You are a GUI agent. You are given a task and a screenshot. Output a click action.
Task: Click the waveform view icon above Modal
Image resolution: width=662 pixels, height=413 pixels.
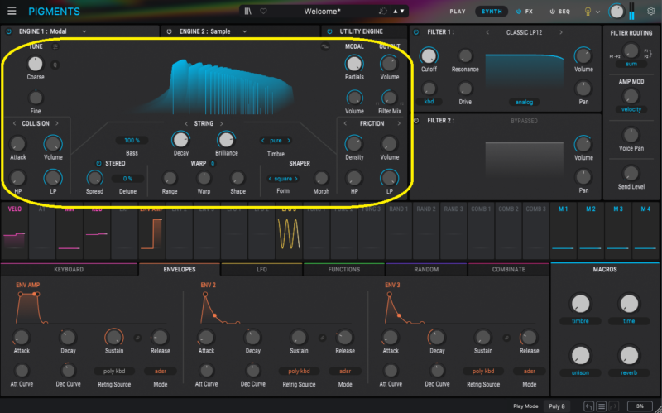pos(324,47)
